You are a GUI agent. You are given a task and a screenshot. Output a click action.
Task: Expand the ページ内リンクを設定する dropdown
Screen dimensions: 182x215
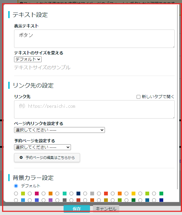point(59,130)
